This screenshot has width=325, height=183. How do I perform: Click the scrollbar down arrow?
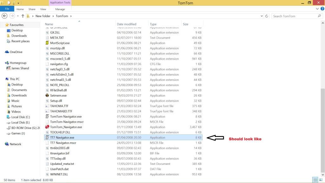(322, 175)
